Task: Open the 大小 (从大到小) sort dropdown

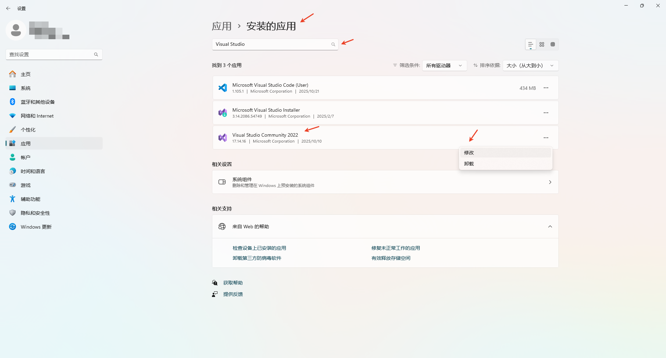Action: pos(530,66)
